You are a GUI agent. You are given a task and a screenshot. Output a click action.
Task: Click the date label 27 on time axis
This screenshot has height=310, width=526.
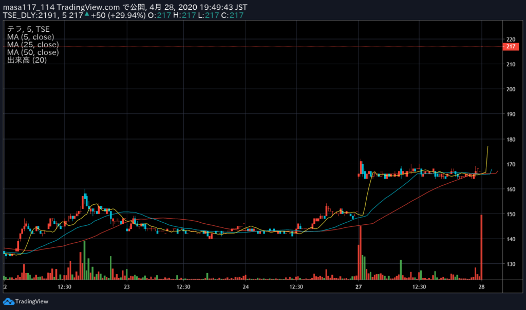pos(359,287)
